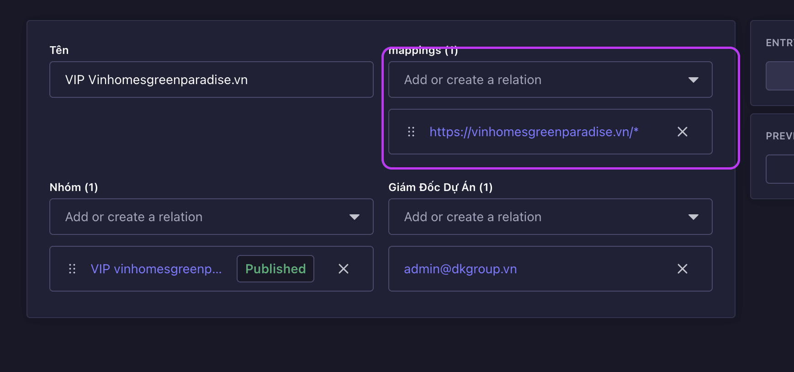794x372 pixels.
Task: Click the Giám Đốc Dự Án label
Action: 440,187
